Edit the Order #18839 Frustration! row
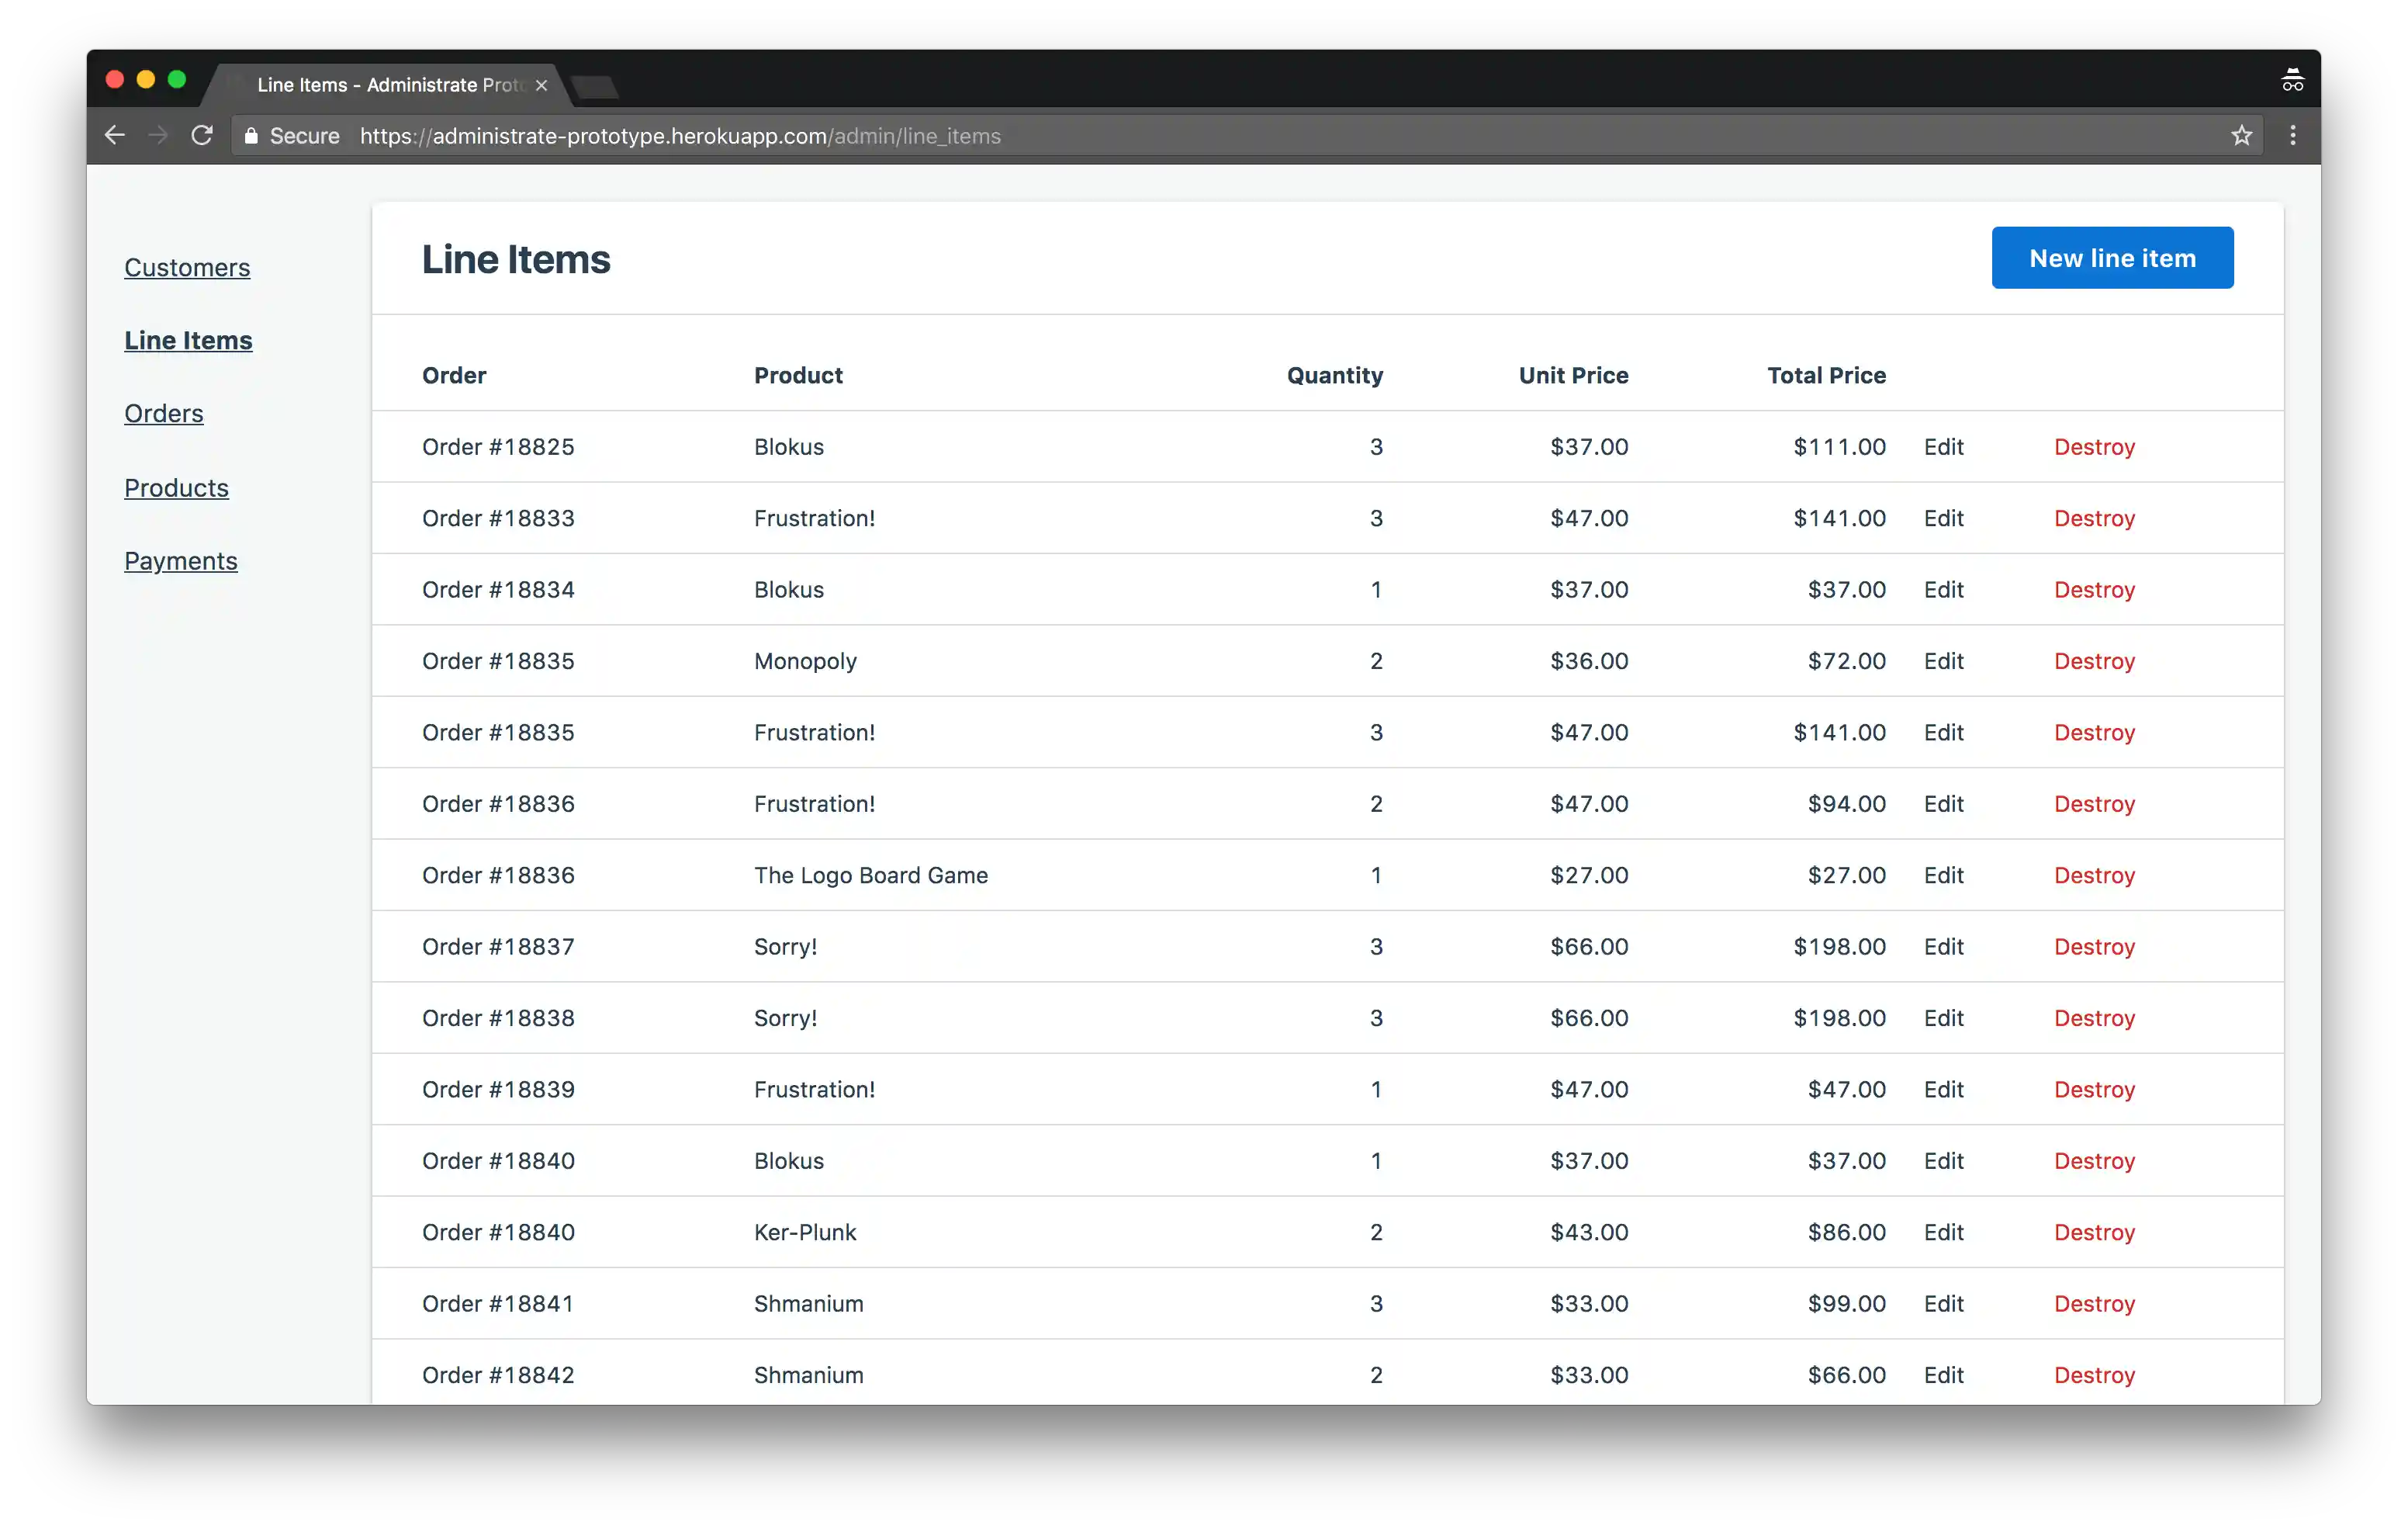 click(x=1943, y=1089)
